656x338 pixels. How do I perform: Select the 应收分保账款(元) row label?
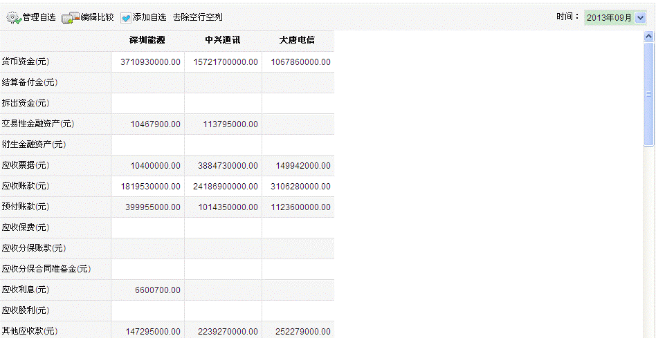click(34, 249)
